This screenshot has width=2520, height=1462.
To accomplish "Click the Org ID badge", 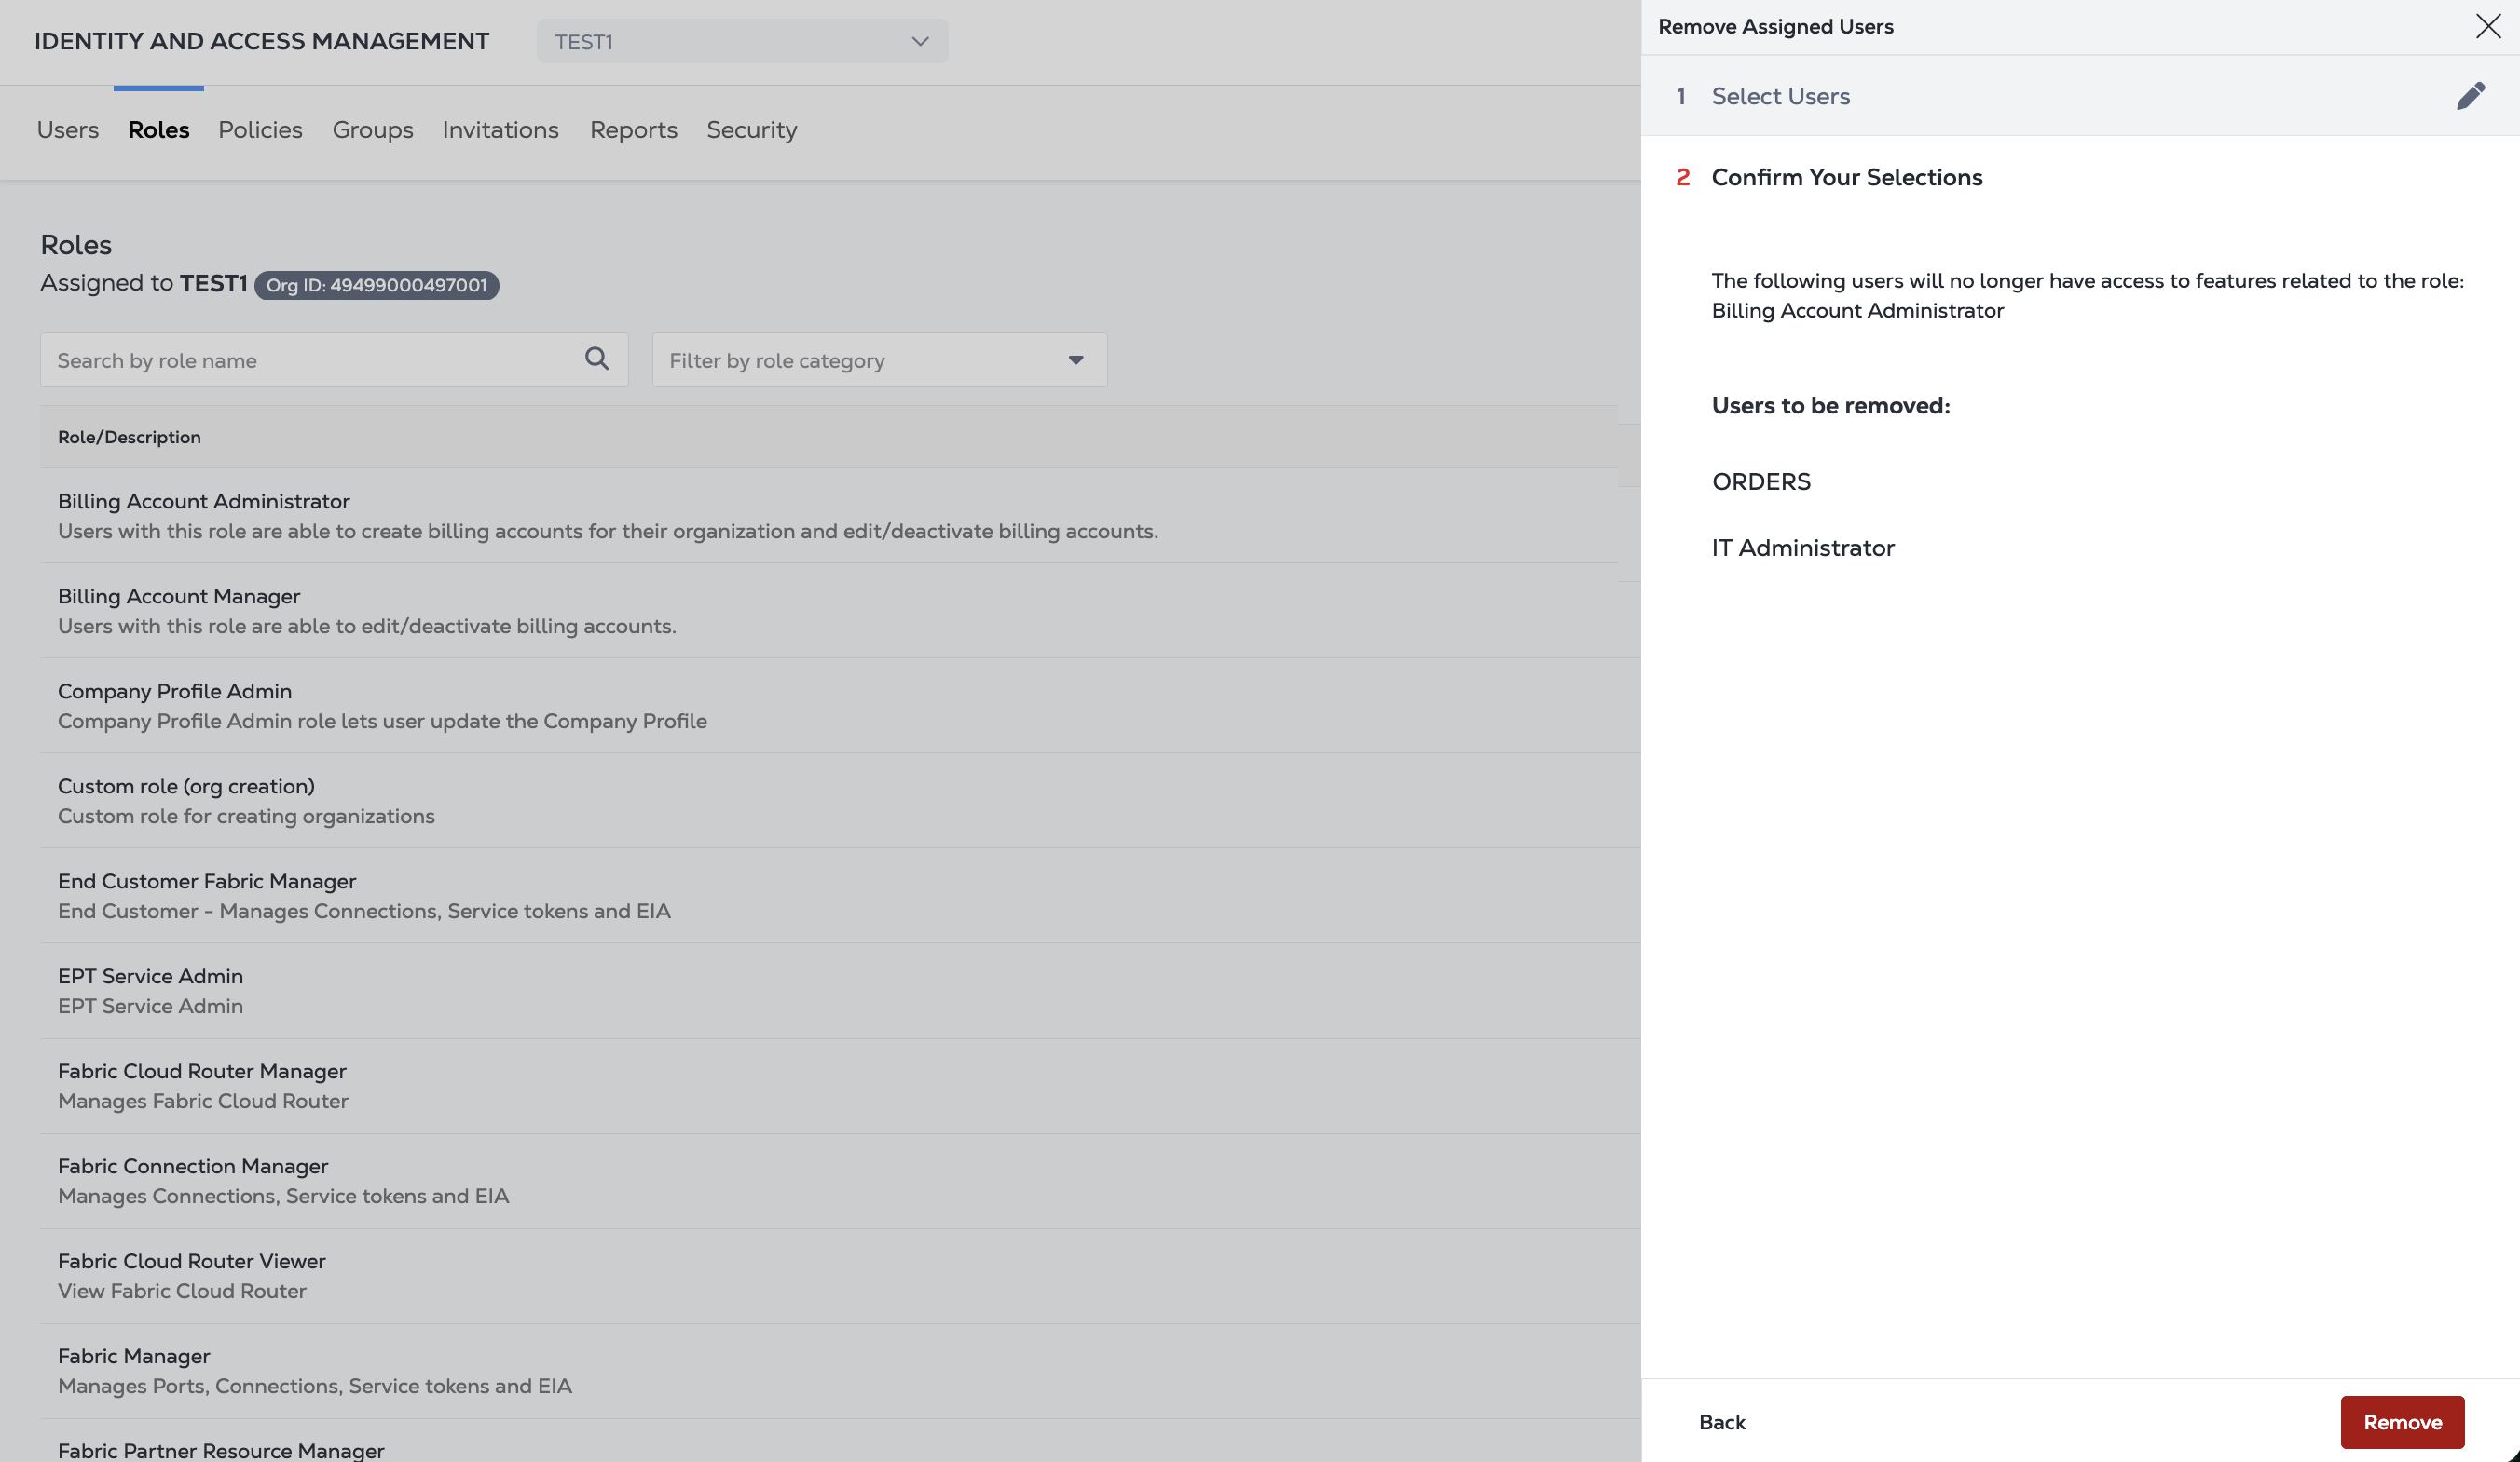I will click(x=377, y=285).
